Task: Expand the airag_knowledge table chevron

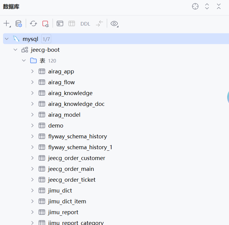Action: tap(33, 93)
